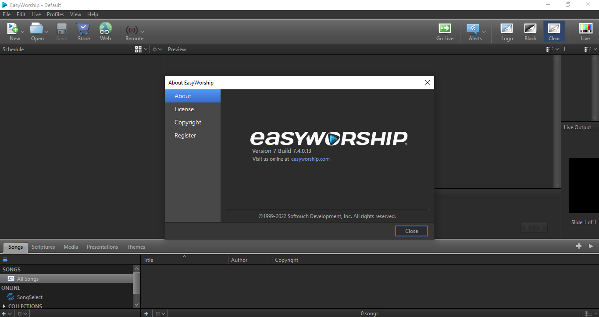This screenshot has height=317, width=599.
Task: Open the Store shopping cart icon
Action: point(83,29)
